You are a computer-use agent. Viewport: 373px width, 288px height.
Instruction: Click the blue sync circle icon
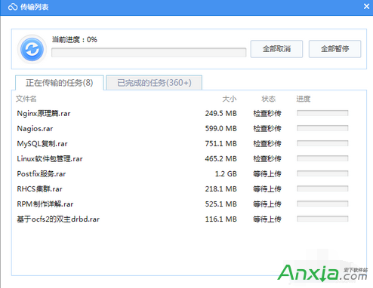coord(32,50)
